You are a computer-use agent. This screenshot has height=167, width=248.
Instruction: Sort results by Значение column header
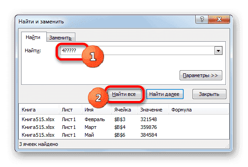click(x=153, y=110)
